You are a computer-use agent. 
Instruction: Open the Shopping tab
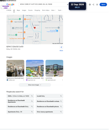coord(37,10)
